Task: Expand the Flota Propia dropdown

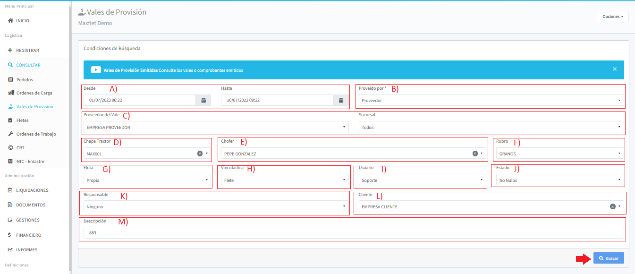Action: coord(147,180)
